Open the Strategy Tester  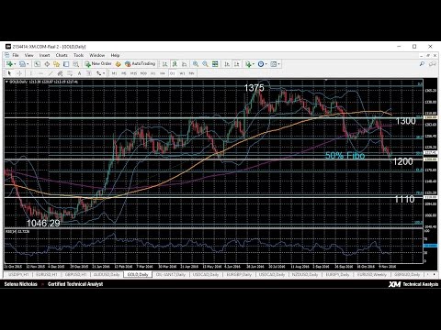tap(75, 64)
